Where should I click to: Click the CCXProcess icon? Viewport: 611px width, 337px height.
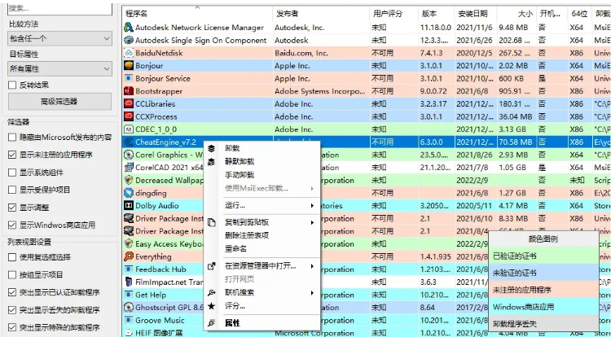(x=128, y=116)
